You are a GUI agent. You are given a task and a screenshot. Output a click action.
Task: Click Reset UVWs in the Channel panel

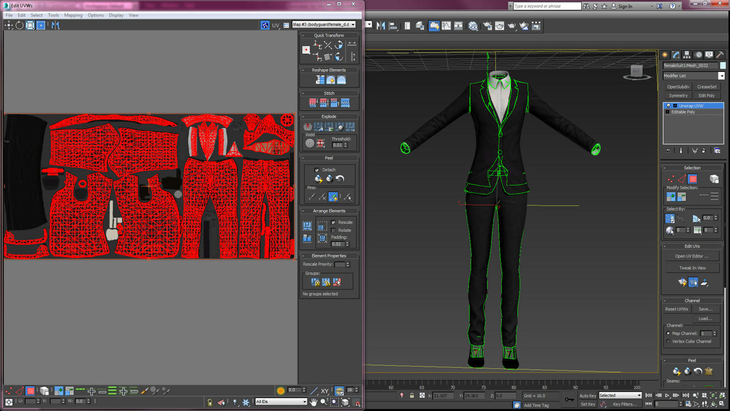click(676, 309)
